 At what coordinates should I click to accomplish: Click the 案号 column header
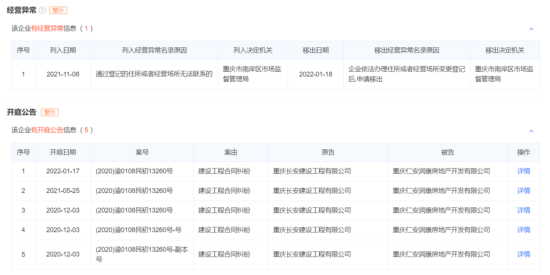tap(142, 152)
